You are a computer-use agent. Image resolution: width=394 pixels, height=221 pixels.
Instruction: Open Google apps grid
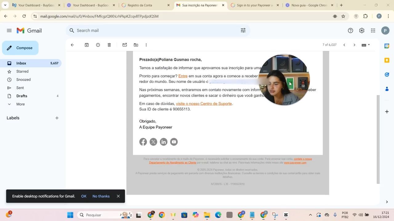pyautogui.click(x=373, y=30)
